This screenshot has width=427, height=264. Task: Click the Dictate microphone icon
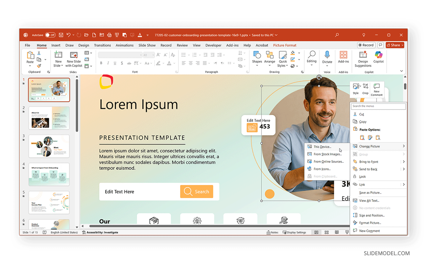(327, 57)
